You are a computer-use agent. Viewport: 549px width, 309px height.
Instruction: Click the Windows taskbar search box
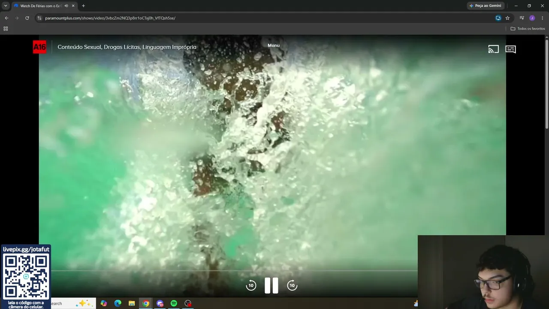(73, 303)
